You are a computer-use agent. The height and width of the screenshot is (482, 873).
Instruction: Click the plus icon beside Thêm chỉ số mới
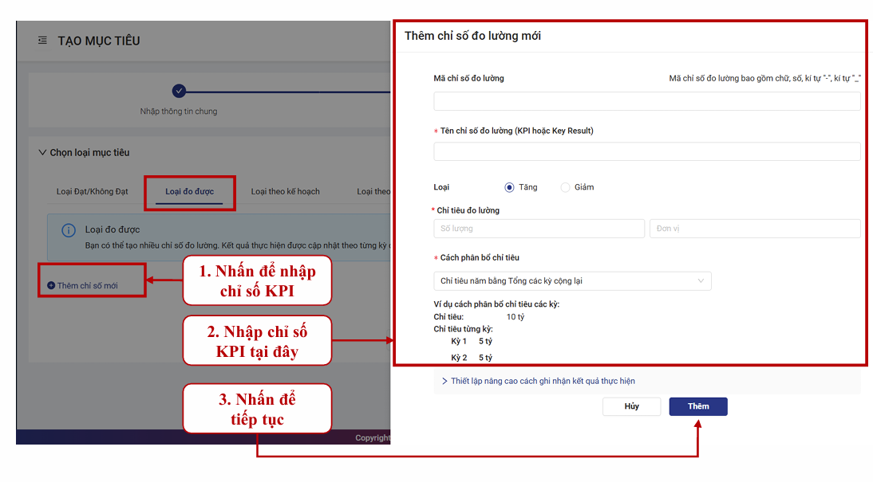pos(51,286)
